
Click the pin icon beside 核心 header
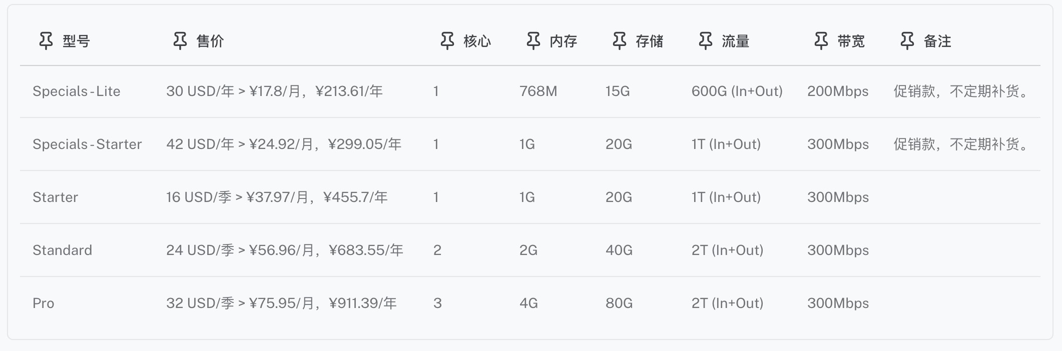pyautogui.click(x=447, y=41)
